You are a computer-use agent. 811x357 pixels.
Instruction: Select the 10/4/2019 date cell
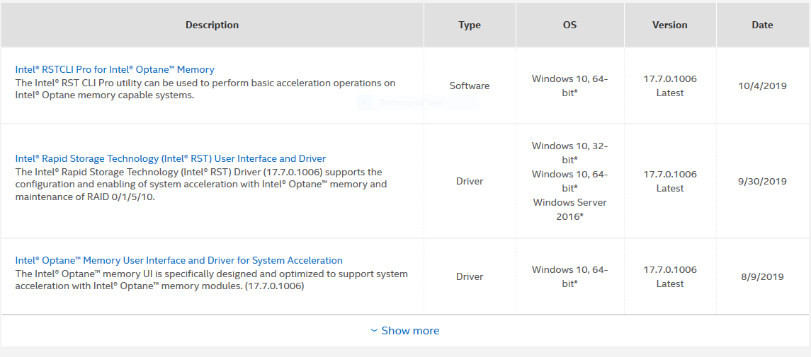[x=762, y=86]
